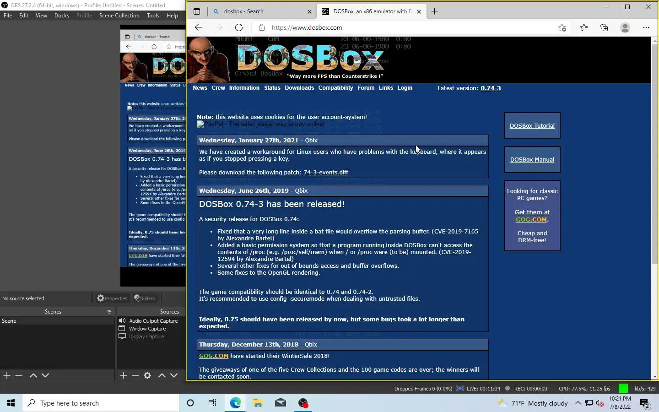Viewport: 659px width, 412px height.
Task: Add a new scene in OBS
Action: [x=7, y=375]
